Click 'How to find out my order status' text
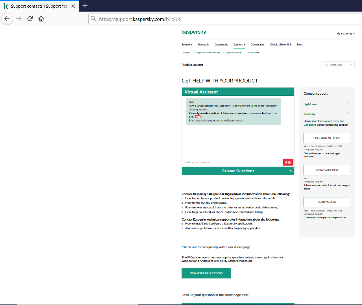The height and width of the screenshot is (305, 362). click(x=206, y=203)
